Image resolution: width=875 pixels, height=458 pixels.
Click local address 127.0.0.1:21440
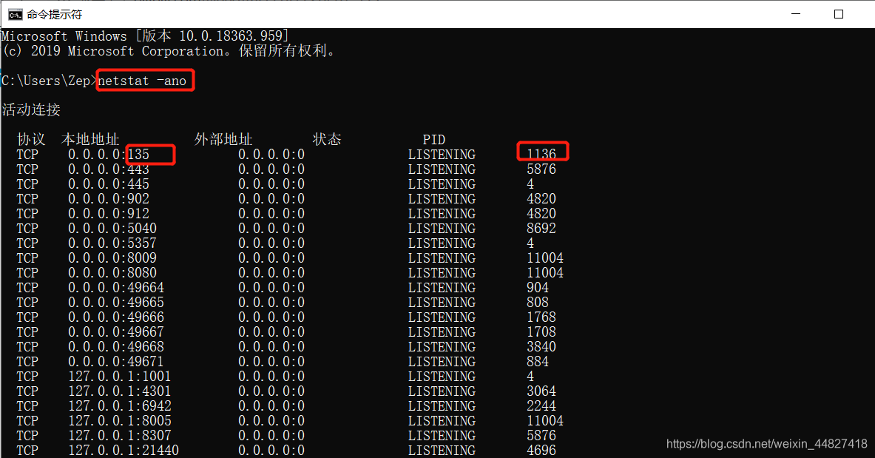pos(124,450)
